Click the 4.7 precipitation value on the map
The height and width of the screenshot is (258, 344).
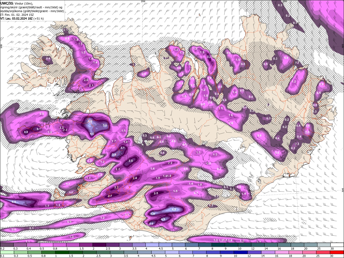[x=163, y=219]
